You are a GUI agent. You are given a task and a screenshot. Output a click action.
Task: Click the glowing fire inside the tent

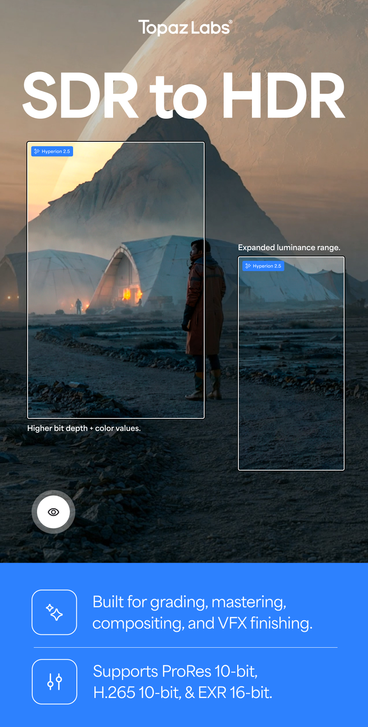tap(127, 294)
